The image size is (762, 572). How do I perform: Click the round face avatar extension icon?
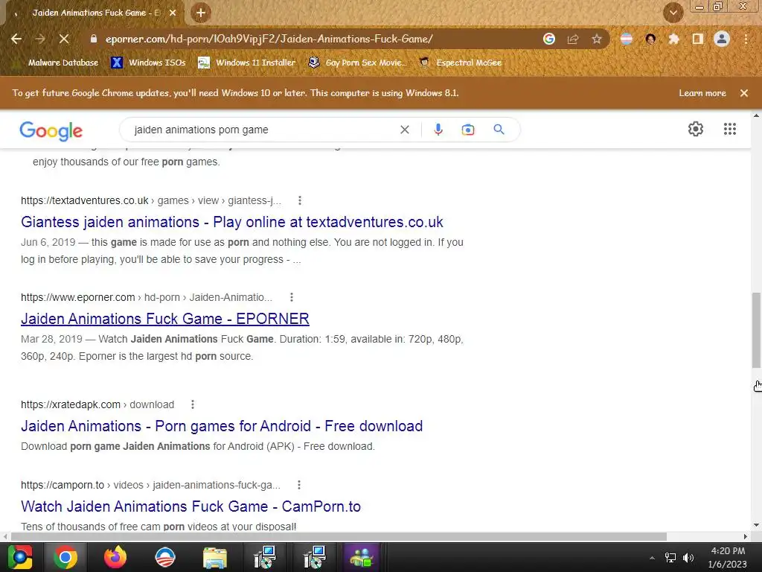point(650,39)
